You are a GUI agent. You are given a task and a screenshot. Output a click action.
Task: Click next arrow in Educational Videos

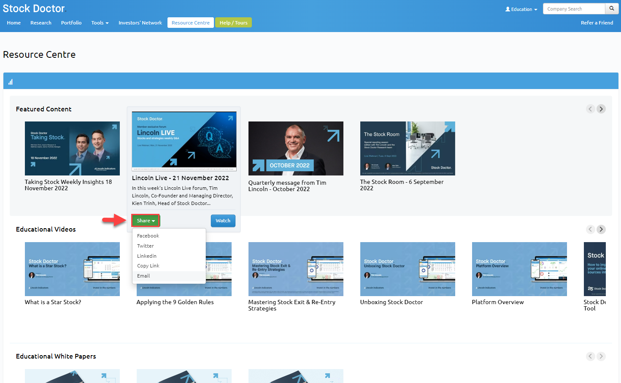(601, 229)
